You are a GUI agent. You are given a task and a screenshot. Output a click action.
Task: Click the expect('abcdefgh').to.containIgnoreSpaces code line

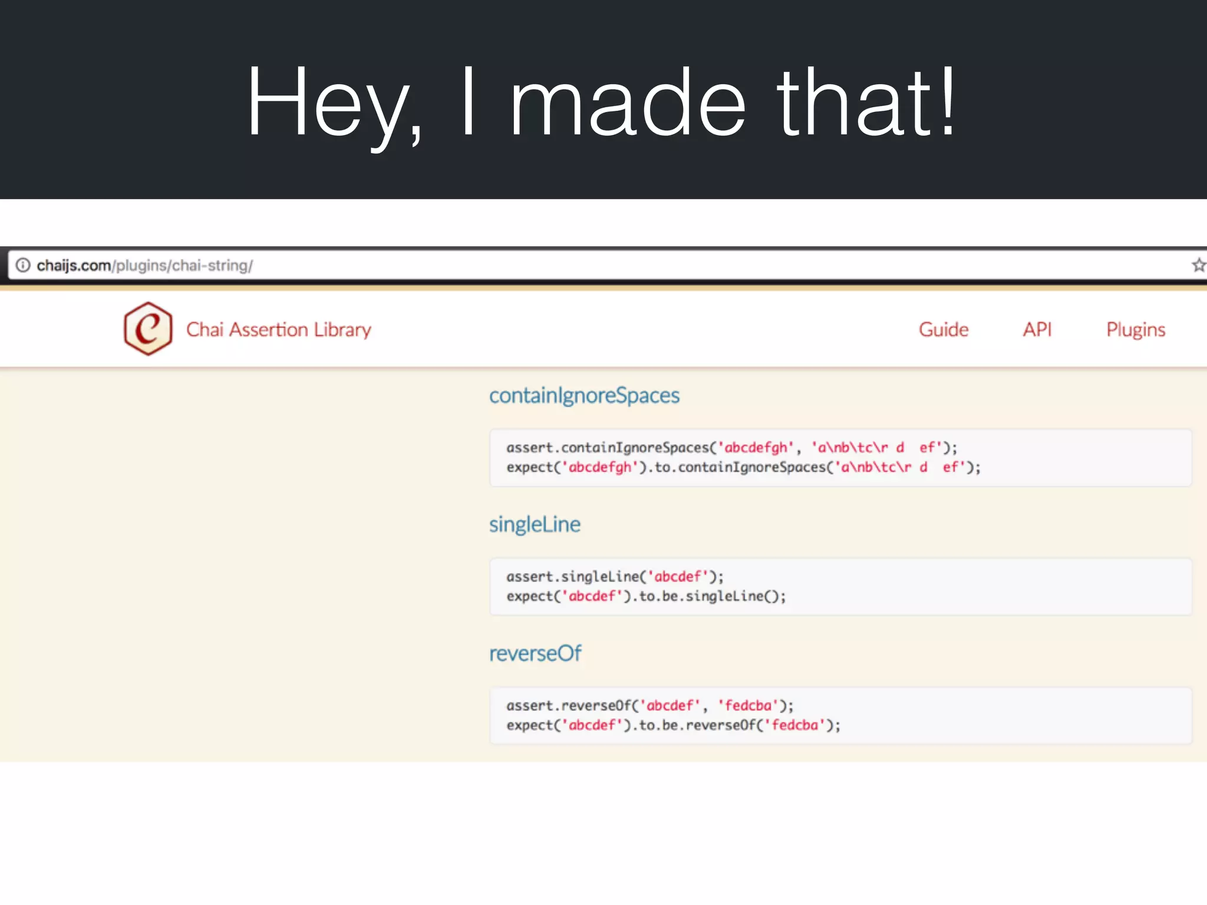(x=744, y=467)
